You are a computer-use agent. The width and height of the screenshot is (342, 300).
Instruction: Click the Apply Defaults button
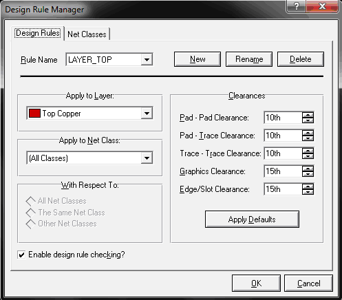(252, 219)
